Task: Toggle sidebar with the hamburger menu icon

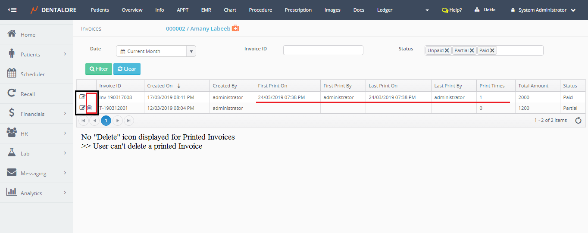Action: tap(13, 10)
